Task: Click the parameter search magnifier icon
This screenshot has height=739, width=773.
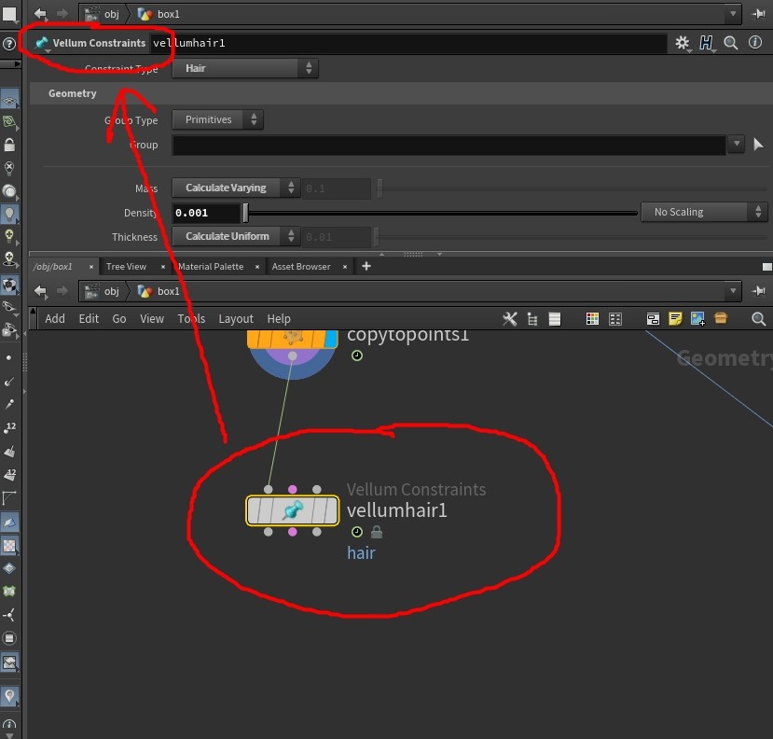Action: tap(731, 43)
